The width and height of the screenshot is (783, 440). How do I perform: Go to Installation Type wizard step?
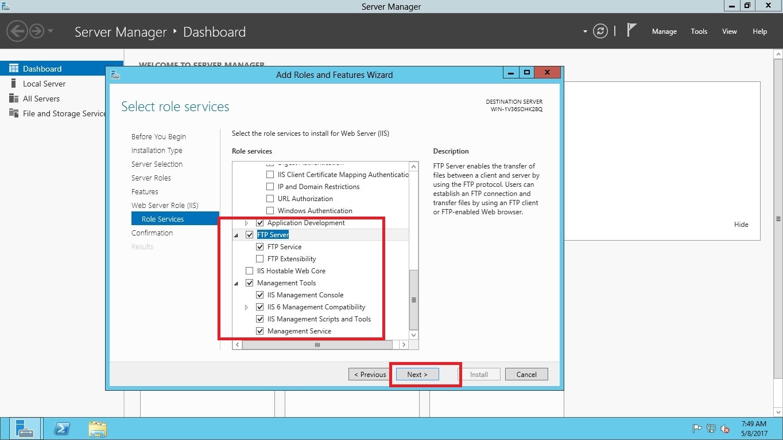click(157, 150)
